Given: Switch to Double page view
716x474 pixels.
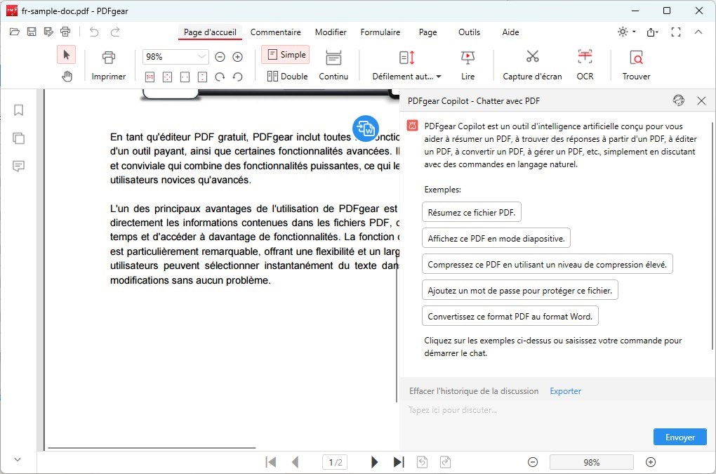Looking at the screenshot, I should (287, 77).
